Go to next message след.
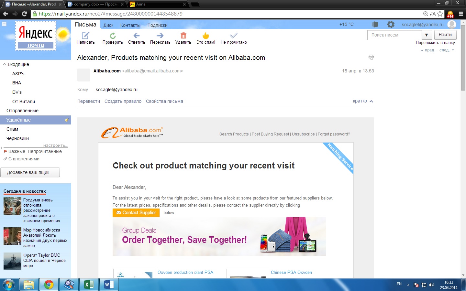Viewport: 466px width, 291px height. click(x=447, y=50)
